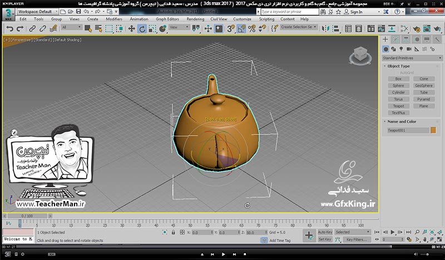Switch to the Modify command panel tab
The height and width of the screenshot is (260, 445).
pos(395,39)
